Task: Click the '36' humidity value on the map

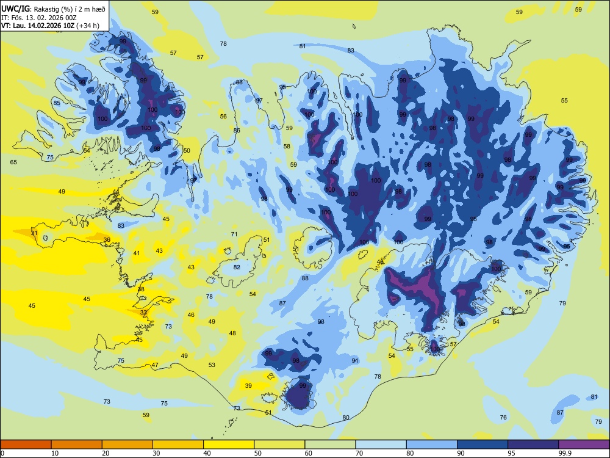Action: coord(107,240)
